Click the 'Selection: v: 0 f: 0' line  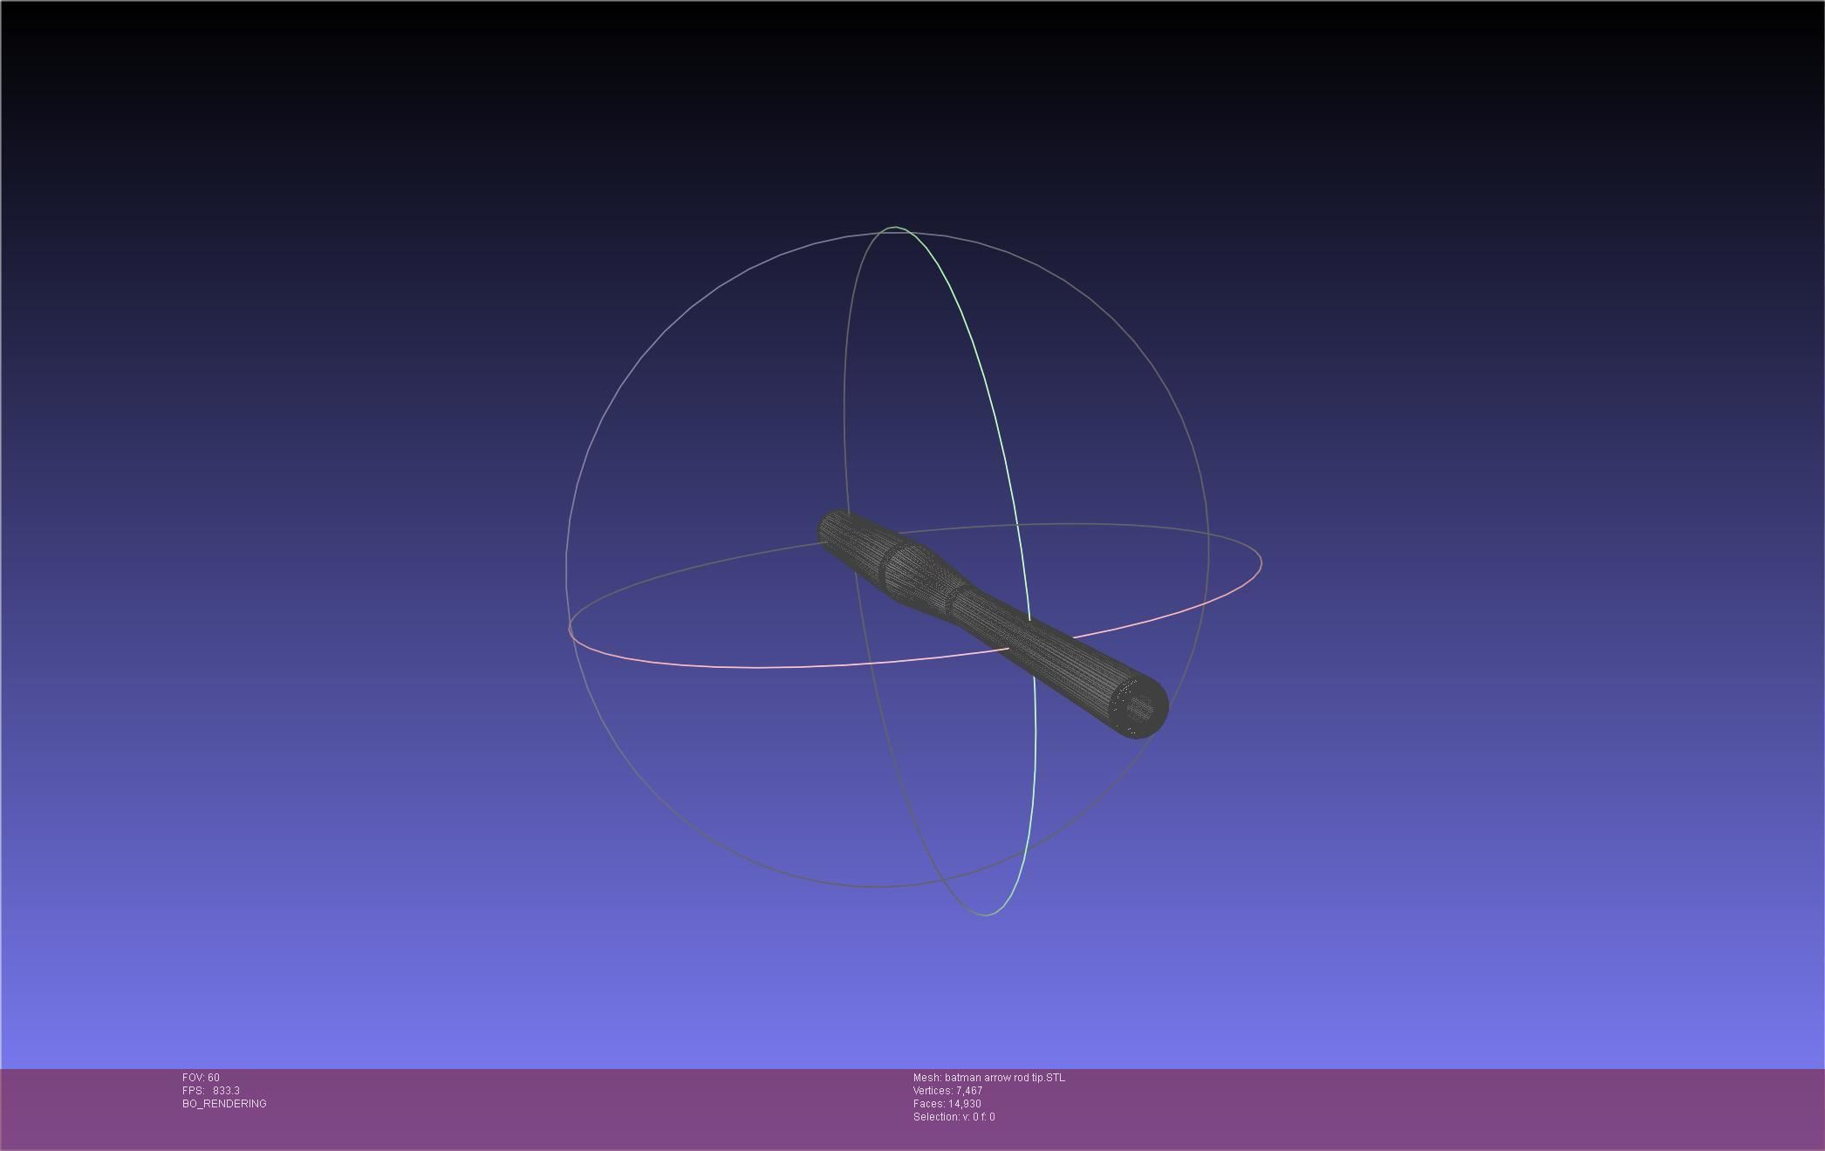pyautogui.click(x=954, y=1117)
